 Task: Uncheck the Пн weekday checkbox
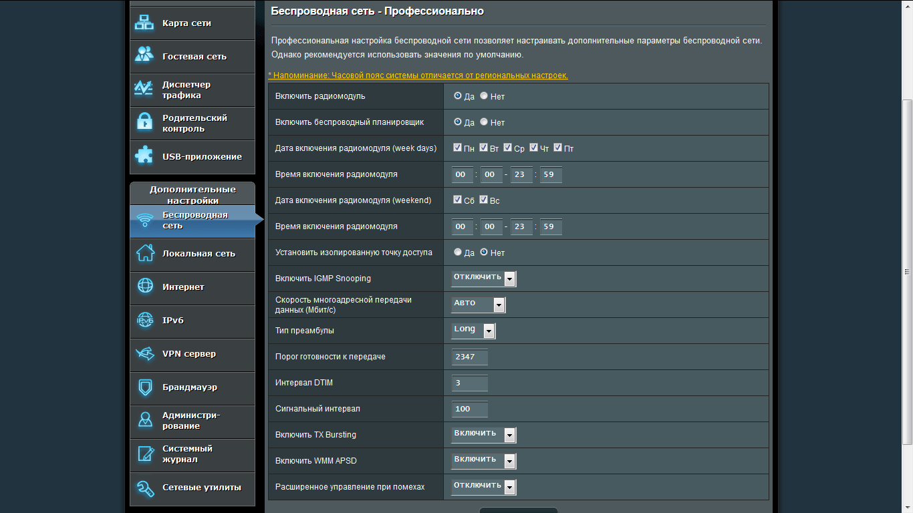click(458, 148)
